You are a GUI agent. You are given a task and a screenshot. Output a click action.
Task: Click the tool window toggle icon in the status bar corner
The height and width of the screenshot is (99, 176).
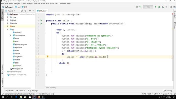pos(3,94)
